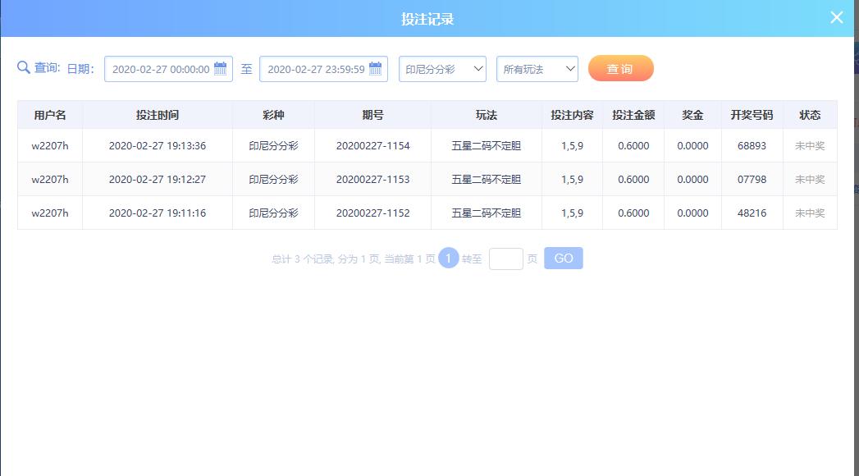
Task: Open start date calendar picker icon
Action: tap(220, 68)
